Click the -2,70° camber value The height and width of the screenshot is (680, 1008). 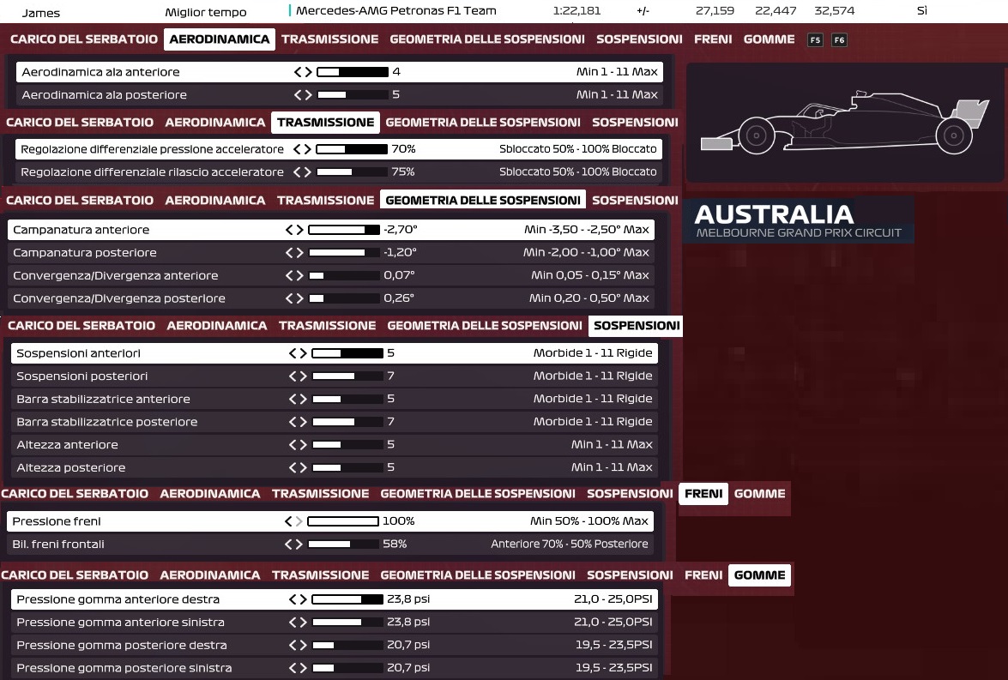coord(401,230)
